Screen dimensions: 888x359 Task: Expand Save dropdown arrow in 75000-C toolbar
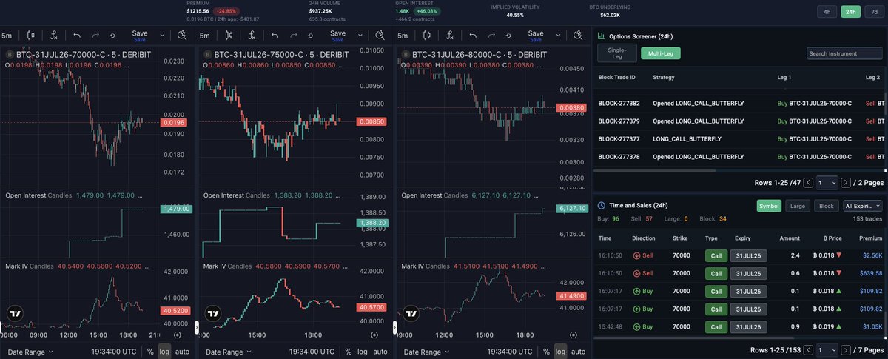point(361,35)
